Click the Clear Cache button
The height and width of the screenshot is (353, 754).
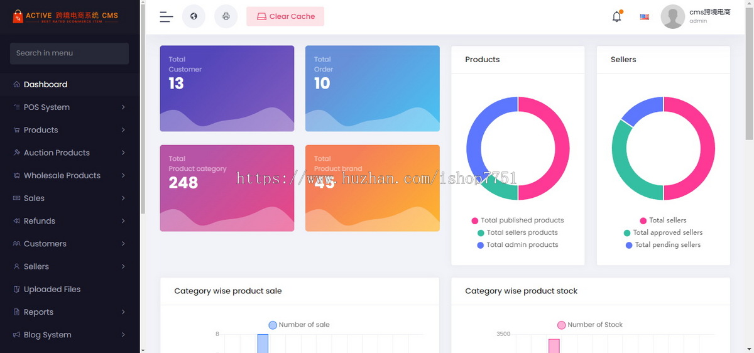click(285, 16)
